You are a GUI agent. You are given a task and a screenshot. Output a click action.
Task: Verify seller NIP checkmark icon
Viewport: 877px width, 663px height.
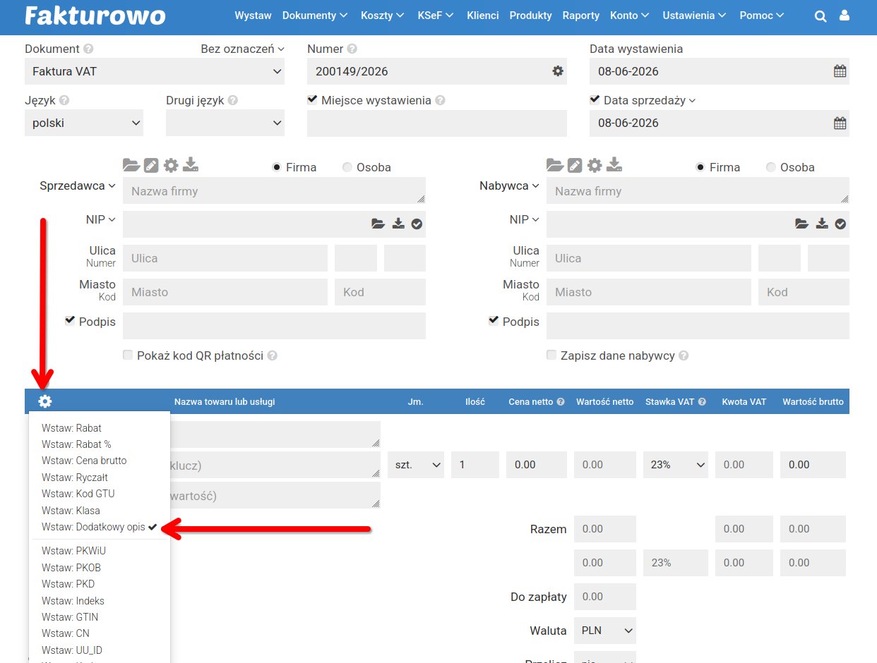point(417,224)
